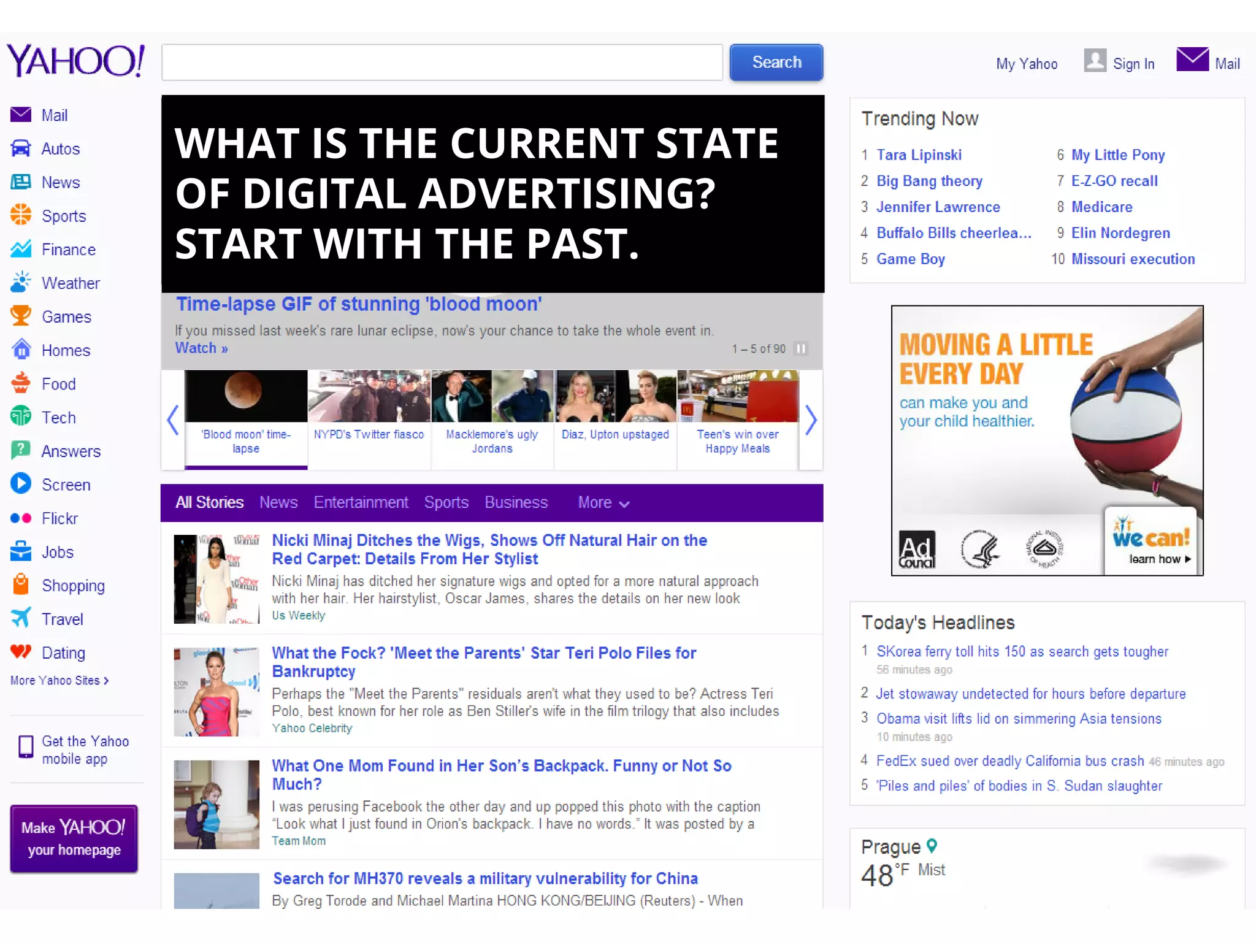
Task: Change location via Prague pin icon
Action: (932, 846)
